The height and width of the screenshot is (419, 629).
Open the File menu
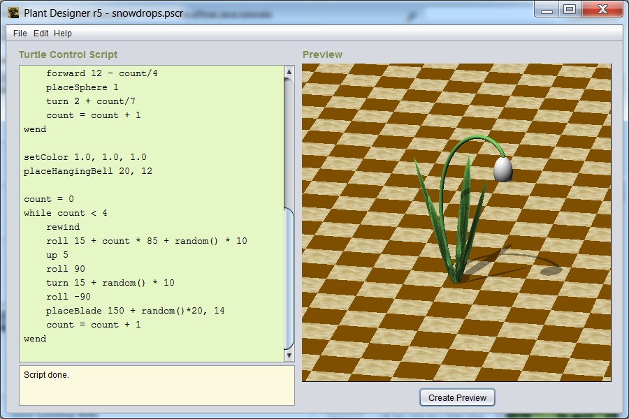[20, 34]
